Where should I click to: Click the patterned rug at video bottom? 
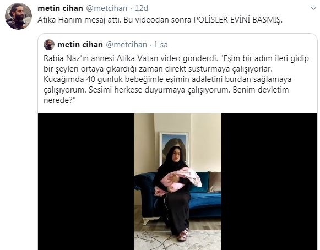(177, 240)
